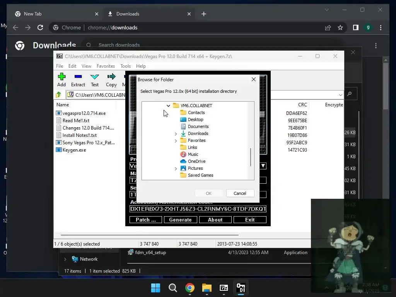
Task: Open the View menu in 7-Zip
Action: (86, 66)
